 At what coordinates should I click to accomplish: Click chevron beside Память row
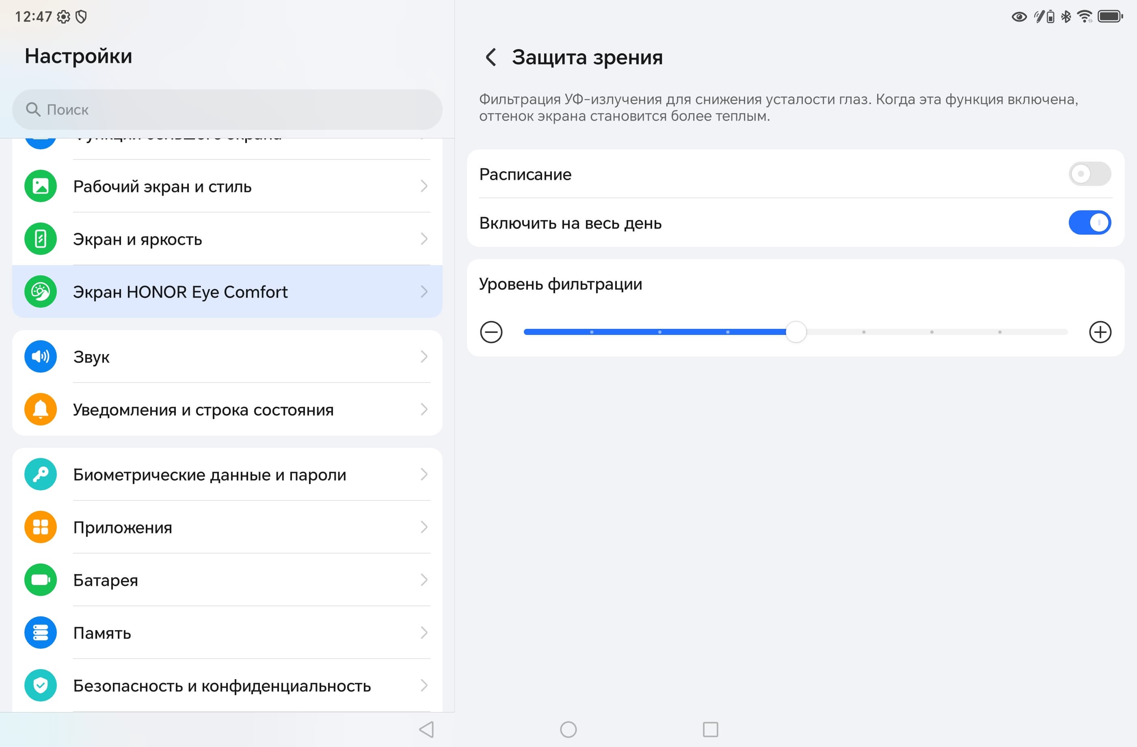pyautogui.click(x=424, y=633)
